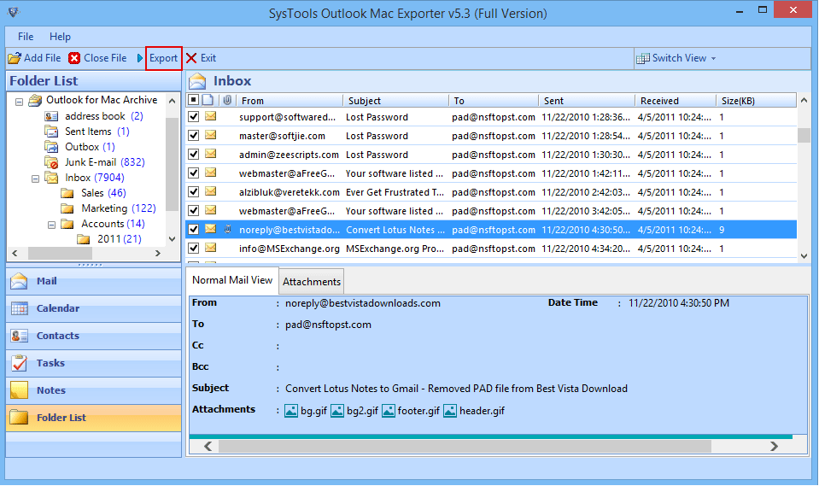Click the Junk E-mail folder icon

pyautogui.click(x=51, y=162)
